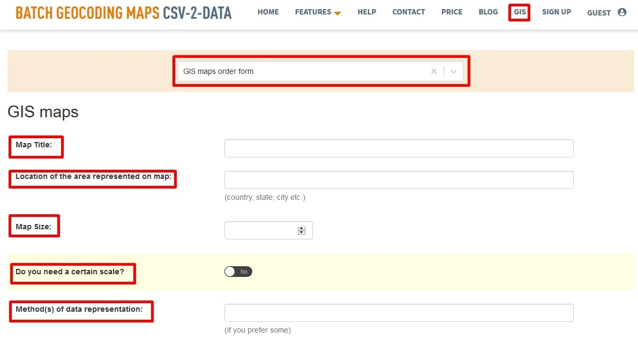Decrease Map Size with the down arrow
The image size is (638, 338).
(x=302, y=232)
